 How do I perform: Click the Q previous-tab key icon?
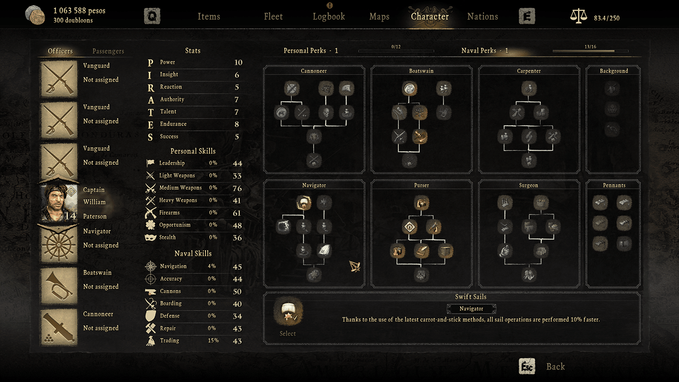click(x=152, y=17)
